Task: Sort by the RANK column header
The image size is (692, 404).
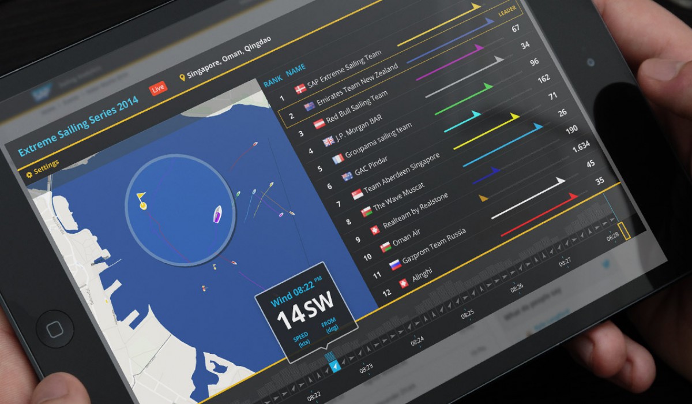Action: click(273, 81)
